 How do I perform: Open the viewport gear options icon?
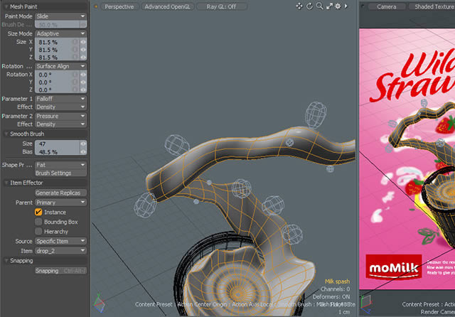coord(338,6)
